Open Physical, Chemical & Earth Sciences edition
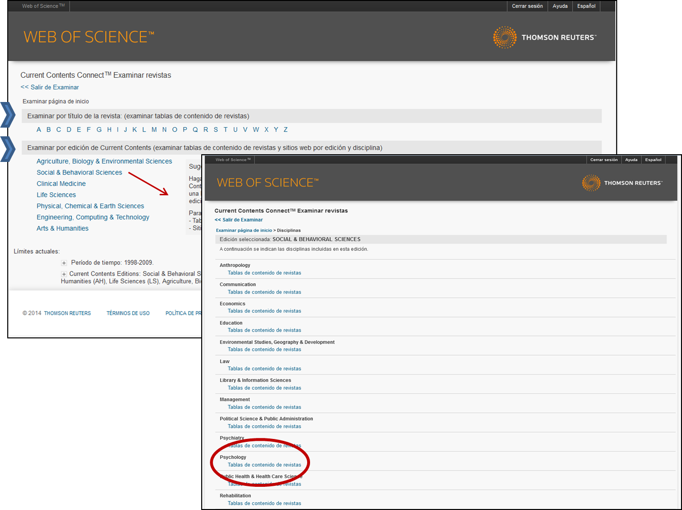The height and width of the screenshot is (510, 682). [90, 206]
